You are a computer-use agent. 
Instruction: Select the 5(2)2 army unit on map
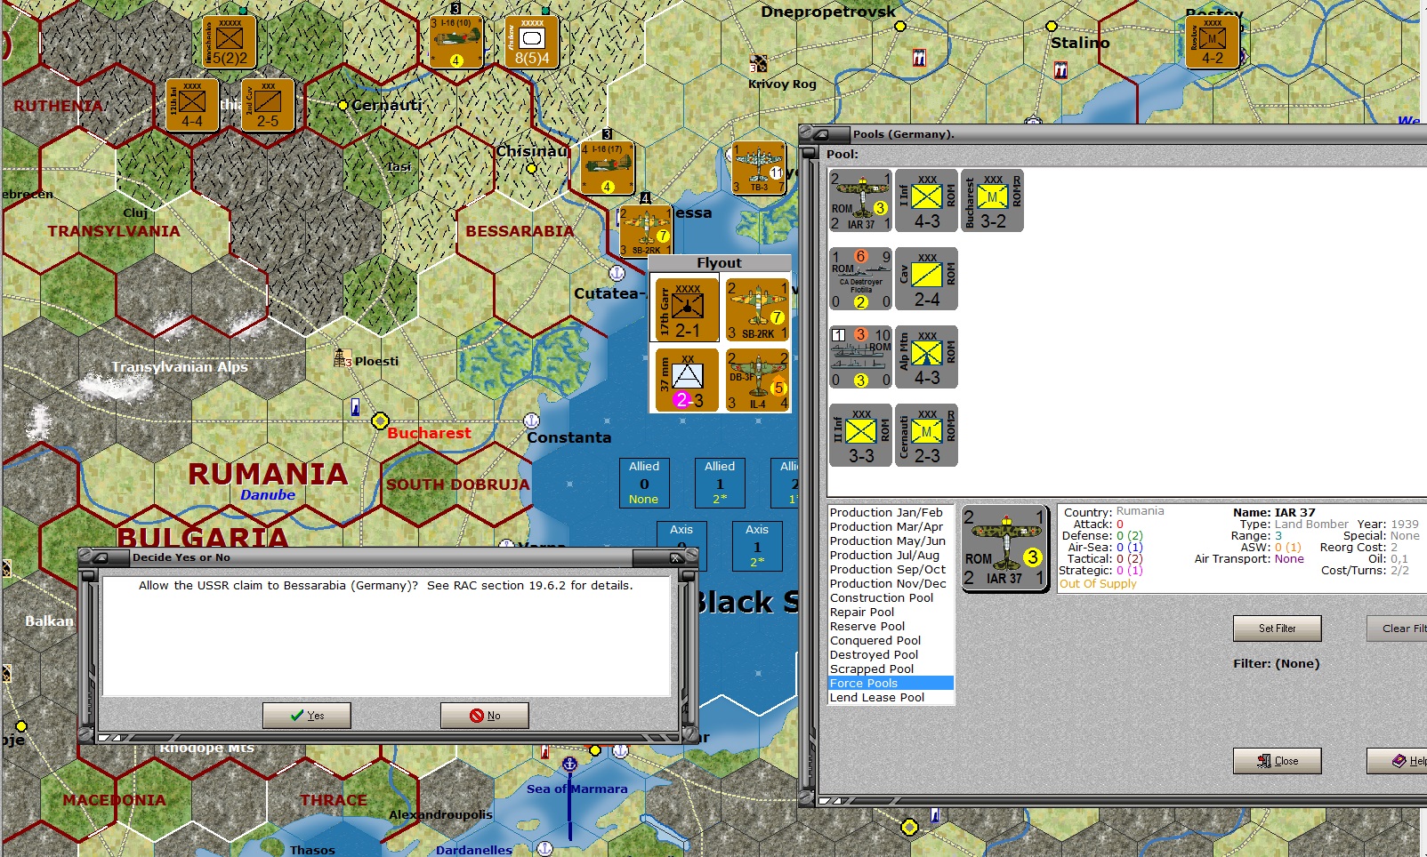tap(230, 42)
